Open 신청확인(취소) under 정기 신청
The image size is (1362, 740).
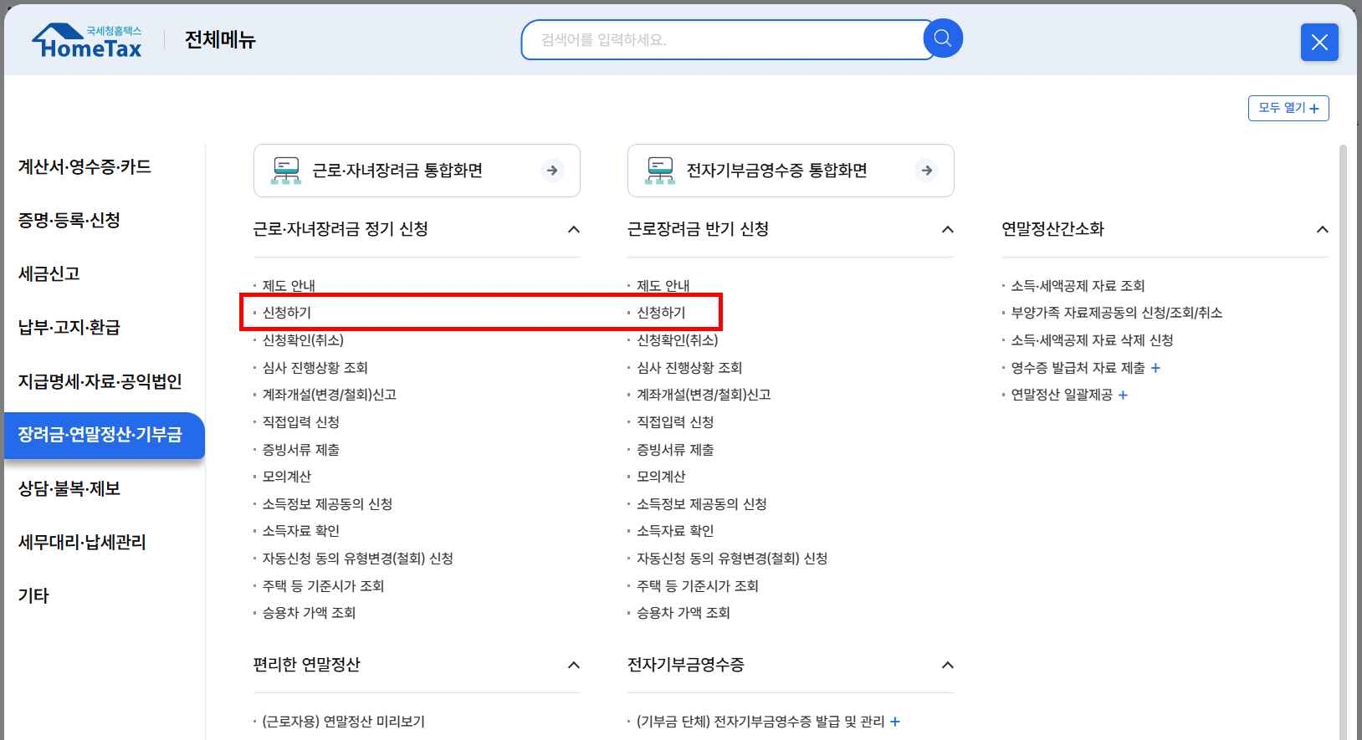click(x=303, y=340)
